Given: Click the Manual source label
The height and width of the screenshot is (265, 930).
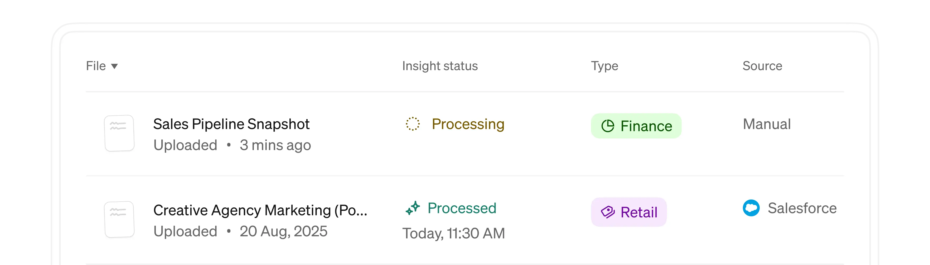Looking at the screenshot, I should pyautogui.click(x=767, y=124).
